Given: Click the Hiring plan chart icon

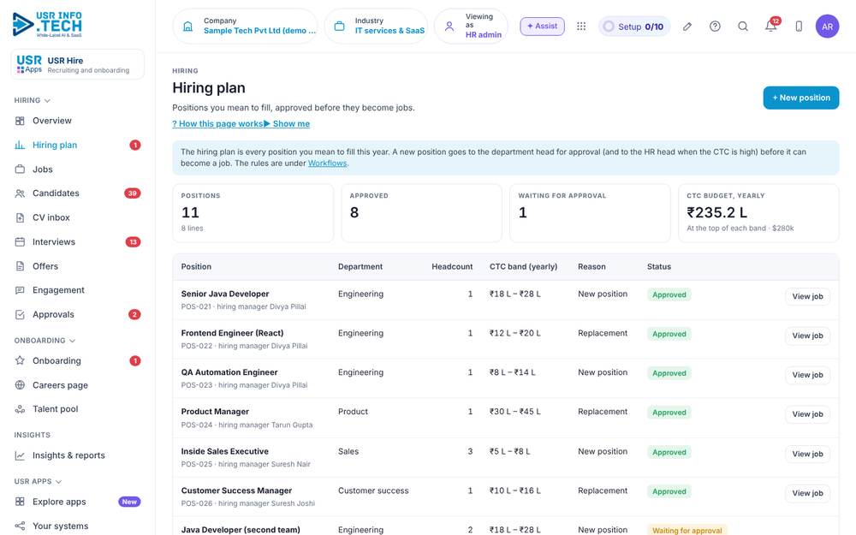Looking at the screenshot, I should tap(20, 146).
